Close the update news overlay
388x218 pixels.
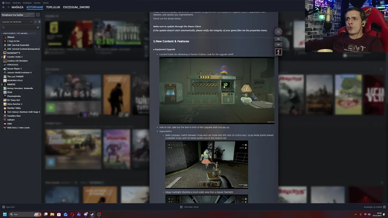(x=278, y=32)
